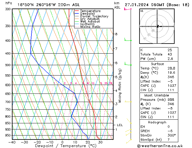192x148 pixels.
Task: Click the 'Most Unstable' section header
Action: [157, 95]
